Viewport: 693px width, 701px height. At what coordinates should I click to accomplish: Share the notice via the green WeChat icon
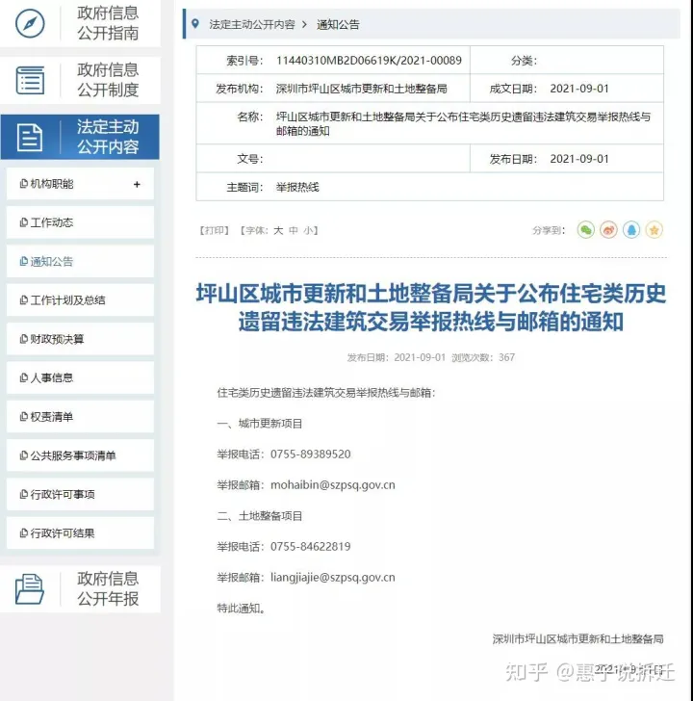(x=585, y=230)
